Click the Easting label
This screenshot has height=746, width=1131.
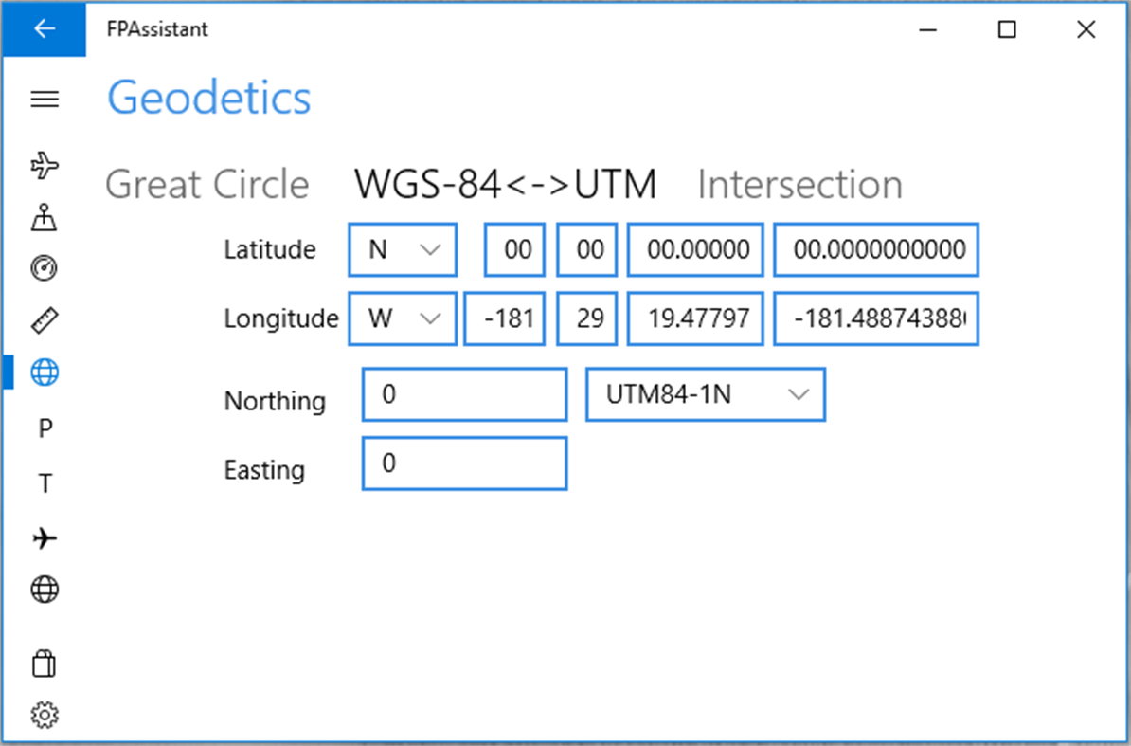pos(264,470)
